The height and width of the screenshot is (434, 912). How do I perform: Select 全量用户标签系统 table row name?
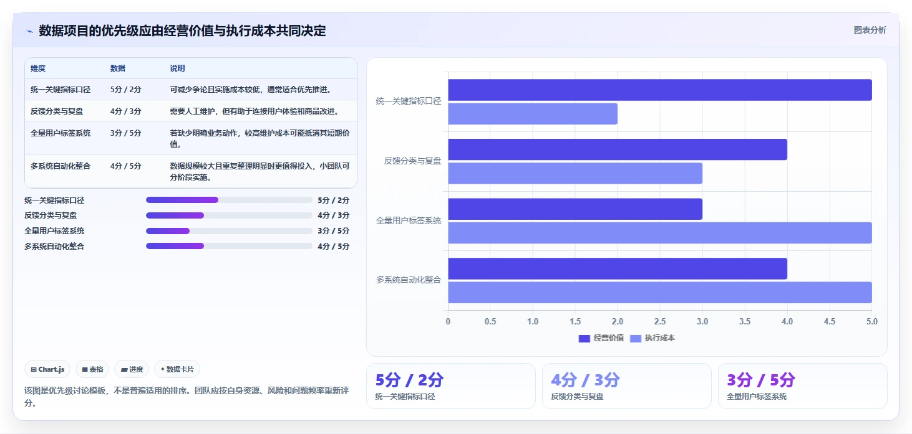click(61, 133)
